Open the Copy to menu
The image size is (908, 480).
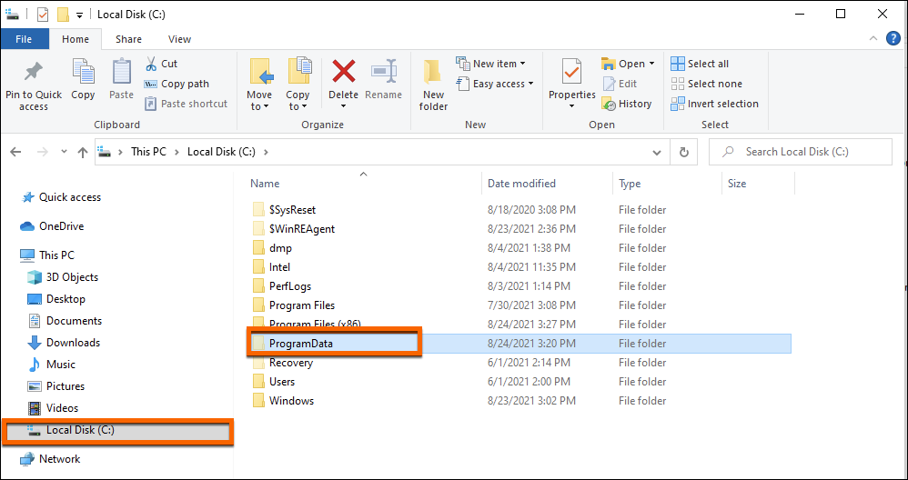point(298,85)
